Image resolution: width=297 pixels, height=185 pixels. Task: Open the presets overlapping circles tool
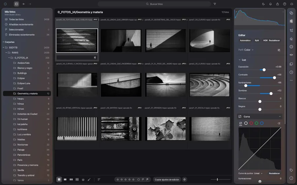pyautogui.click(x=291, y=13)
